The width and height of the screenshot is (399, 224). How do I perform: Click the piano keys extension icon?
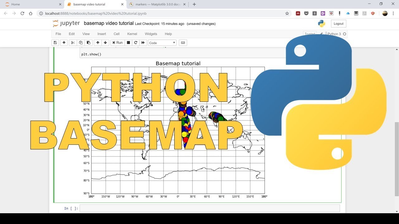[x=356, y=13]
